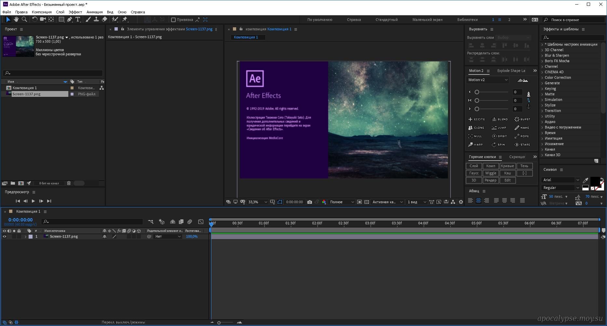The image size is (607, 326).
Task: Toggle frame blending switch in timeline header
Action: tap(181, 222)
